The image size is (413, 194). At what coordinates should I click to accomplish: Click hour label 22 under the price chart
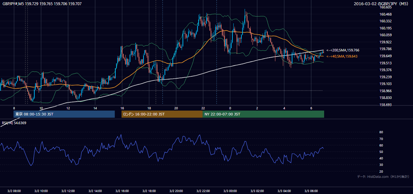[x=203, y=108]
